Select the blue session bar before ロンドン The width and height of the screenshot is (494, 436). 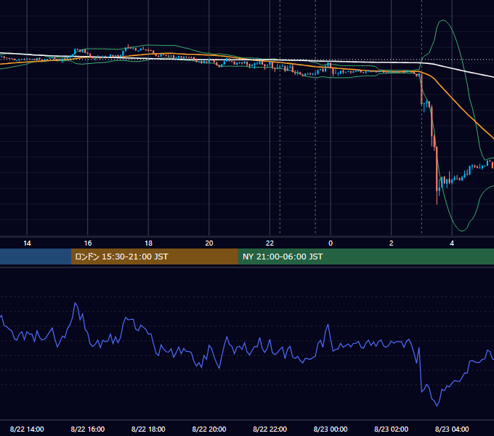point(36,257)
